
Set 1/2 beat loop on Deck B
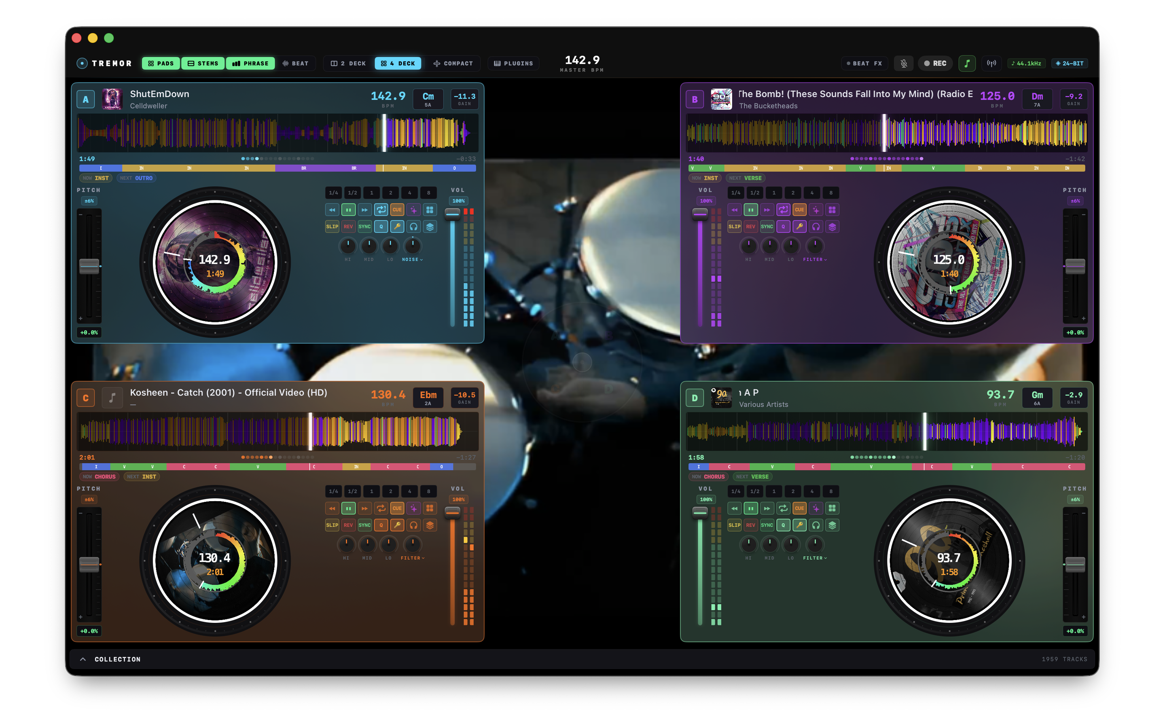[x=755, y=193]
